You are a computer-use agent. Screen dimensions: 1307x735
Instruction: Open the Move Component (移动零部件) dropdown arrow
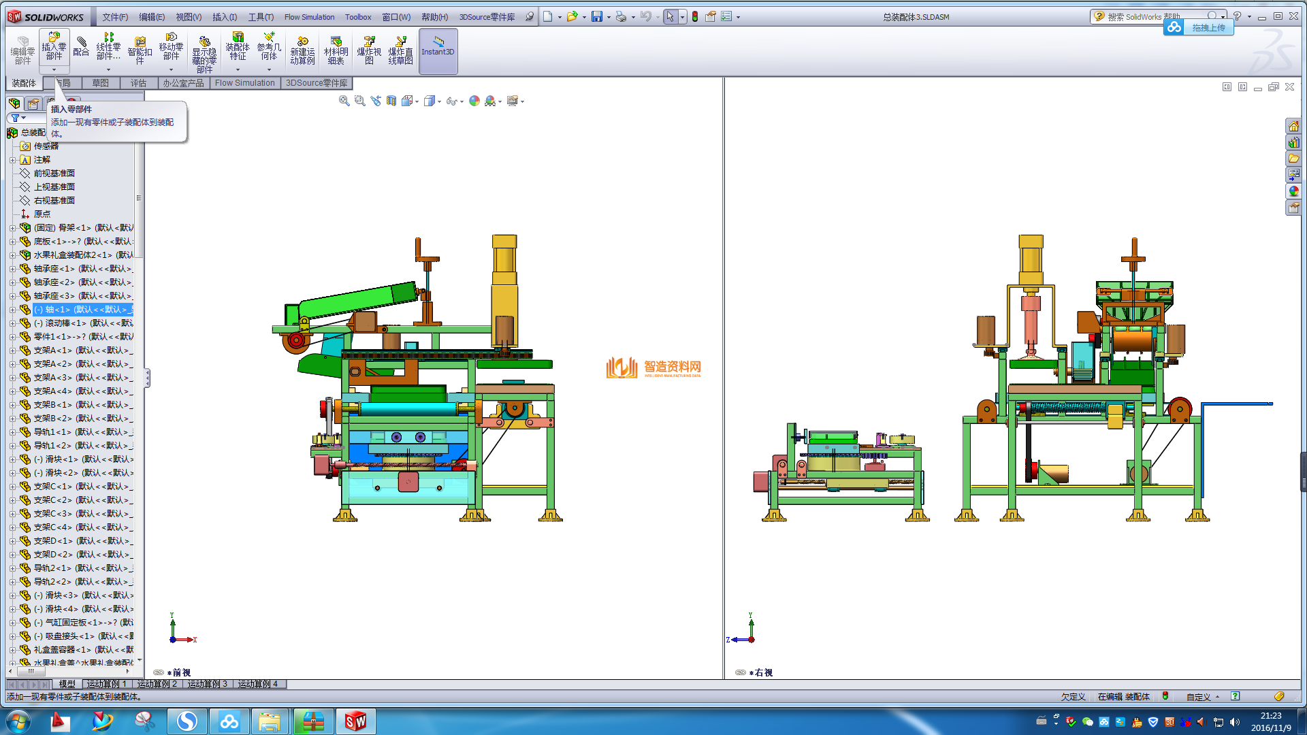tap(171, 69)
